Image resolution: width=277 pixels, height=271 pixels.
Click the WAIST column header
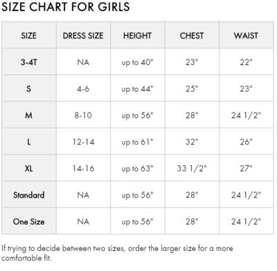pyautogui.click(x=246, y=36)
